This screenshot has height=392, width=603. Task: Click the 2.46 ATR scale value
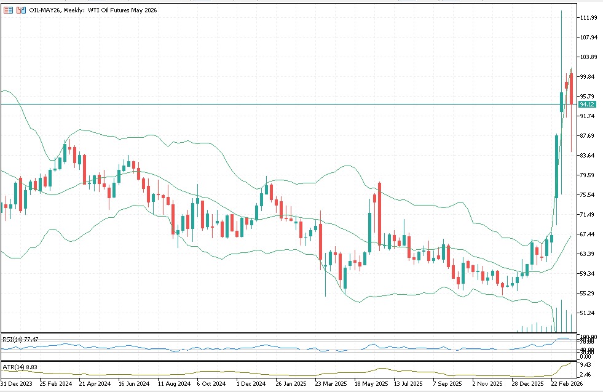586,374
